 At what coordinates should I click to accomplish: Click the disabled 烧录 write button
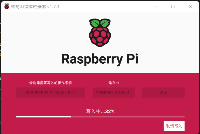163,93
